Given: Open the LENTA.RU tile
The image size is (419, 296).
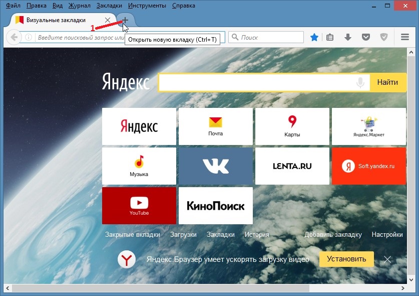Looking at the screenshot, I should (x=292, y=166).
